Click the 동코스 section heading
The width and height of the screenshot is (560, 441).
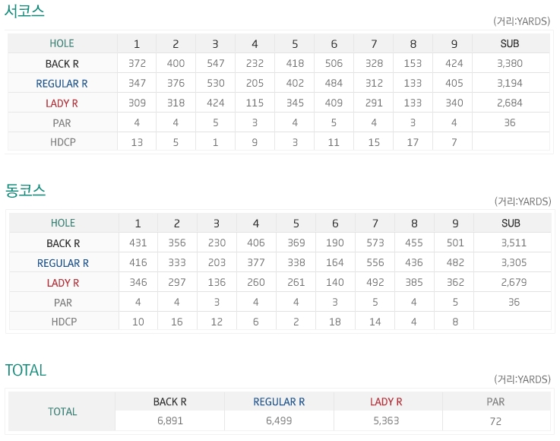point(25,190)
